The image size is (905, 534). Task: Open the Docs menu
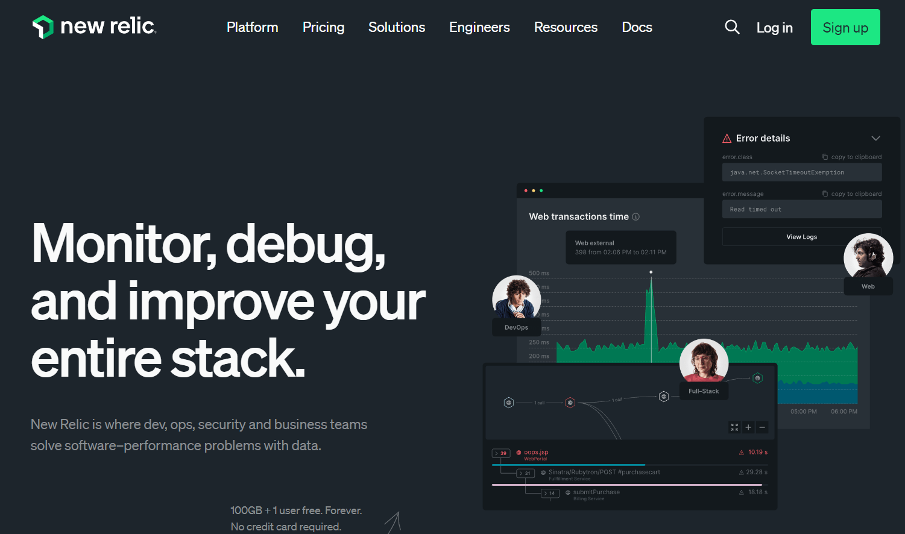click(637, 27)
